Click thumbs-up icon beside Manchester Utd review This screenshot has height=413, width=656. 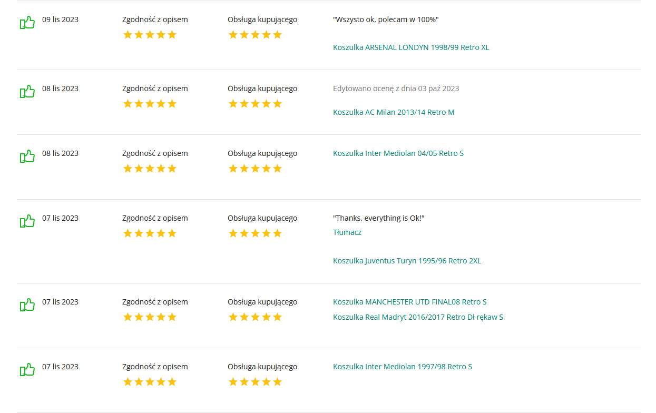(27, 305)
